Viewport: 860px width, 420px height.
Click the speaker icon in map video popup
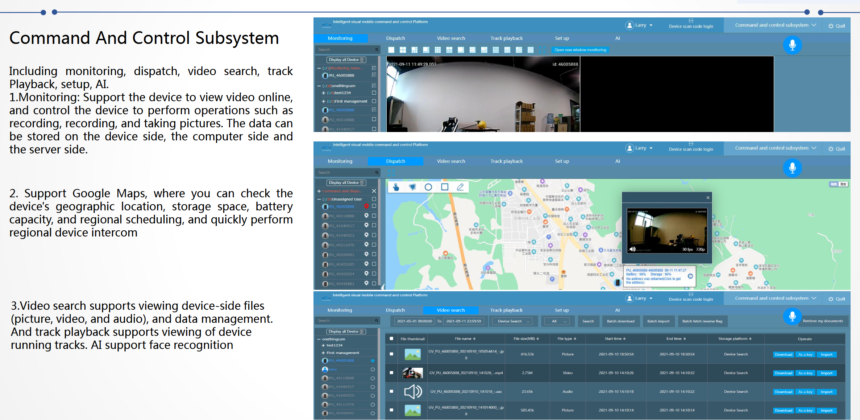[632, 249]
